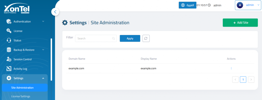Open License Settings in the sidebar

[x=21, y=96]
